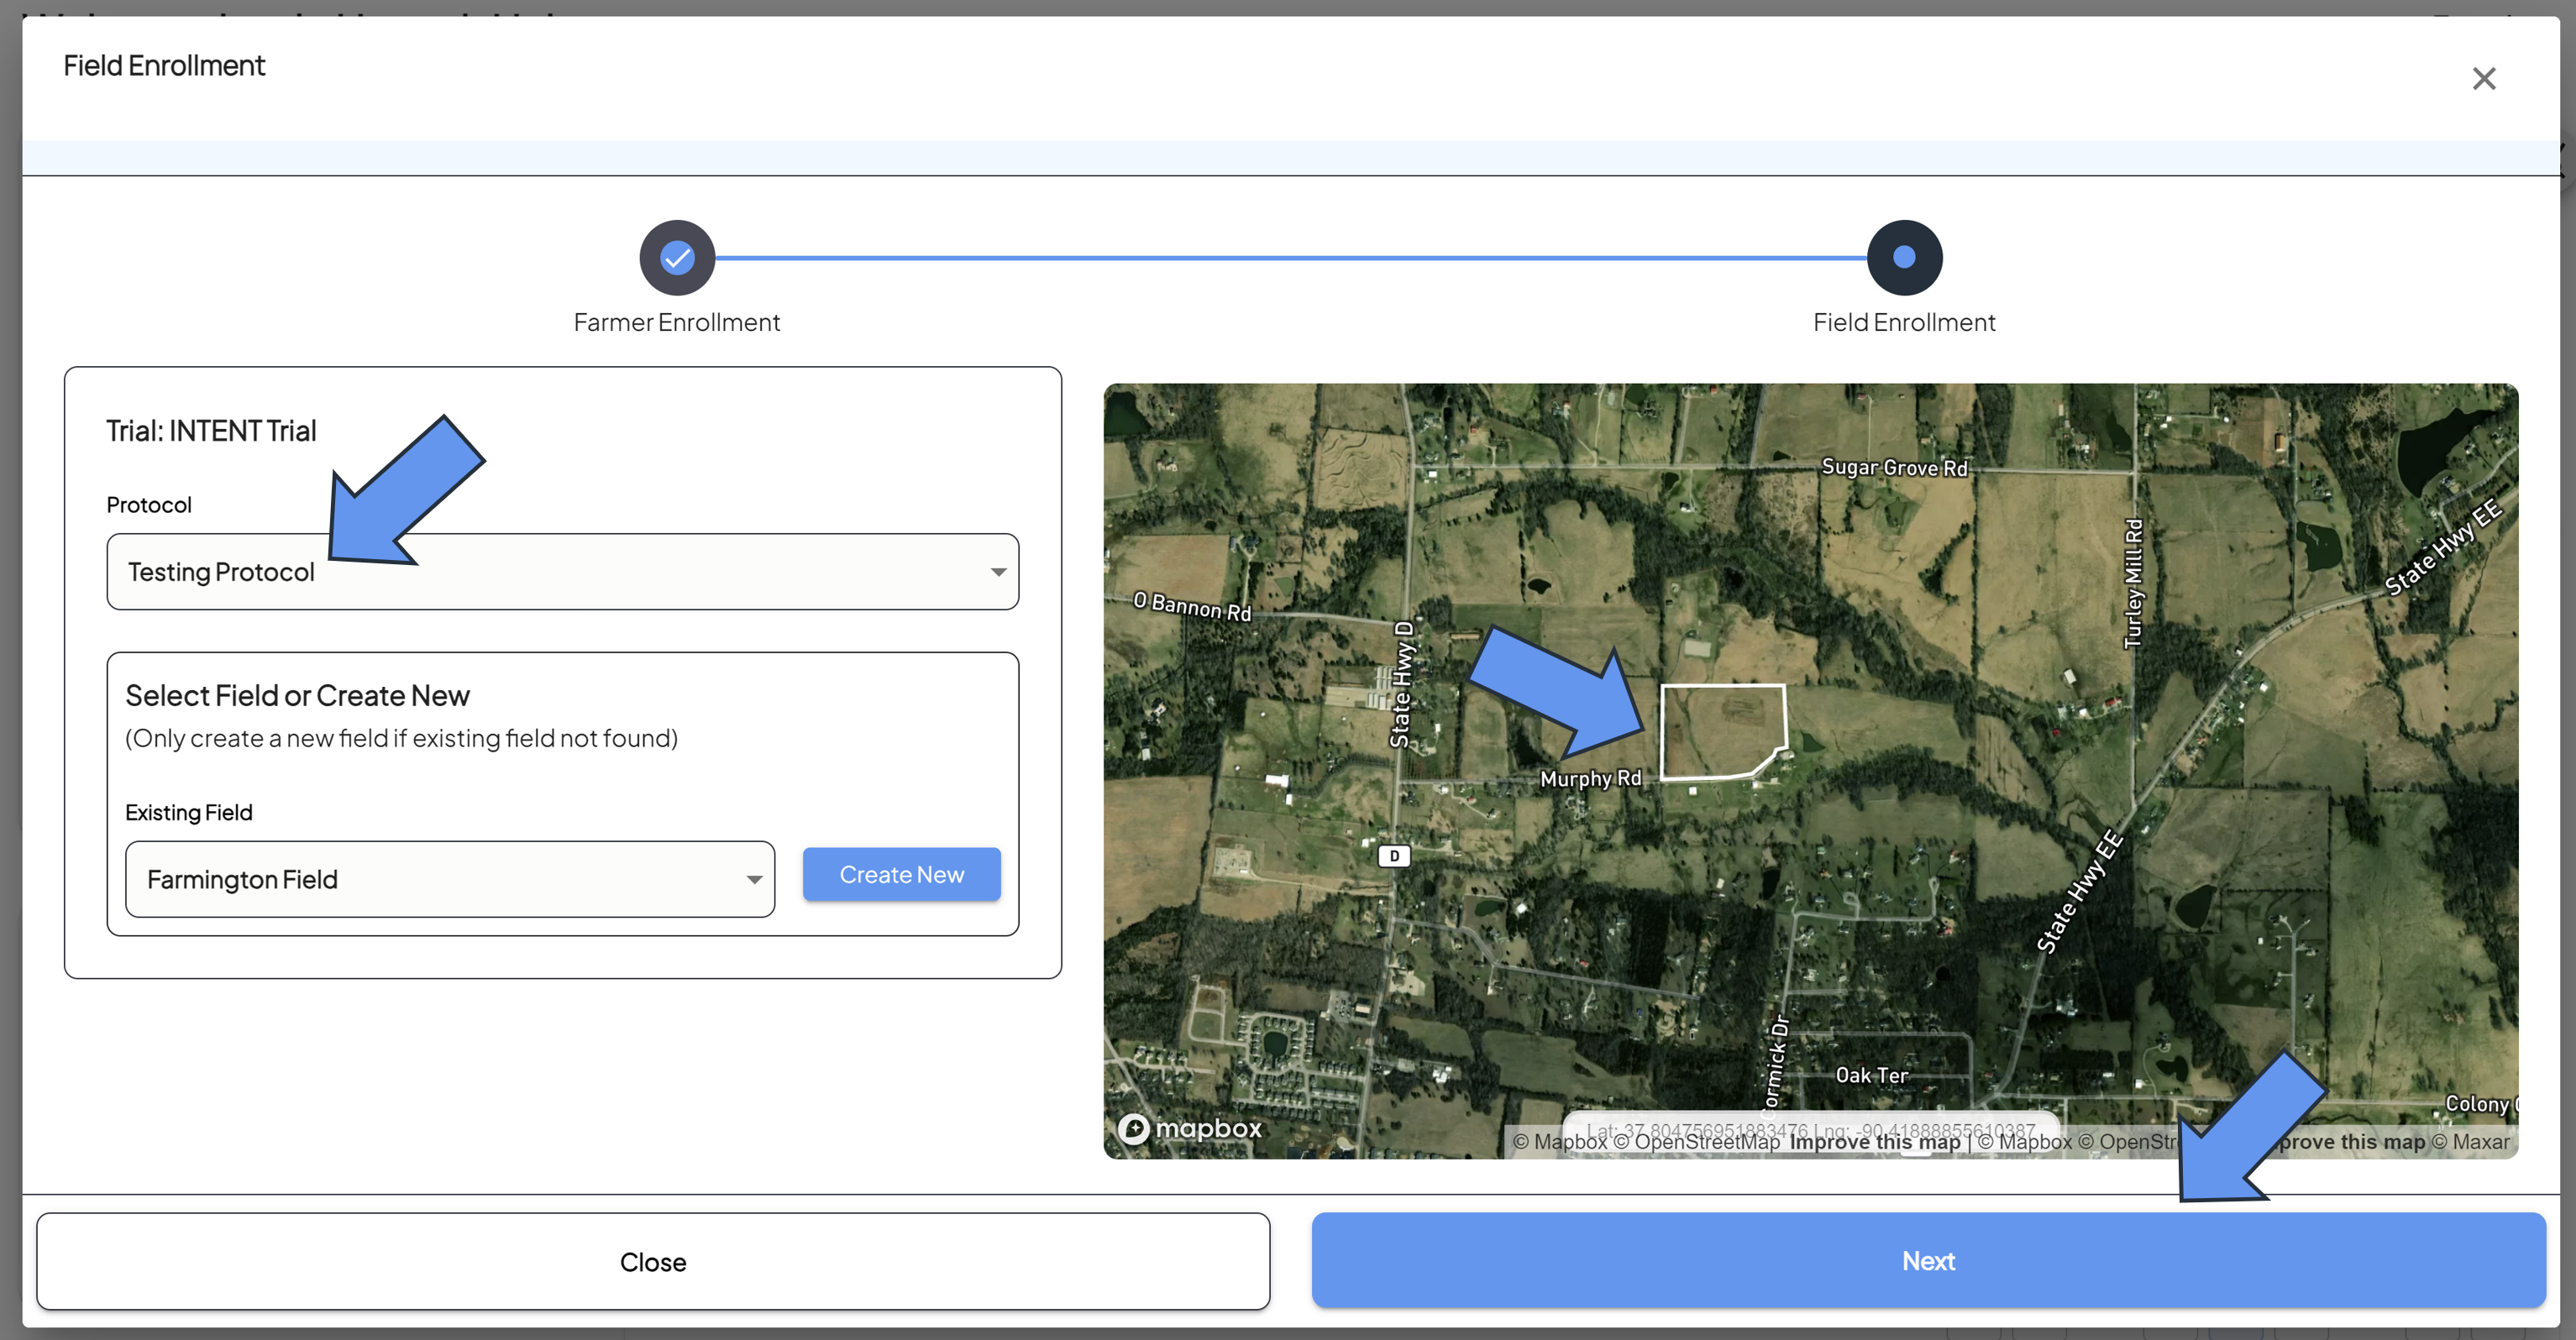Click the Sugar Grove Rd map label

point(1894,467)
